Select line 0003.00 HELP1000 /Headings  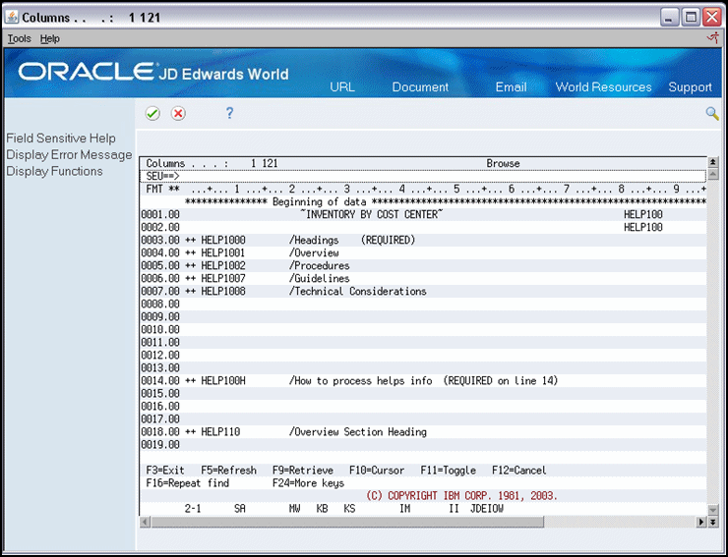422,241
